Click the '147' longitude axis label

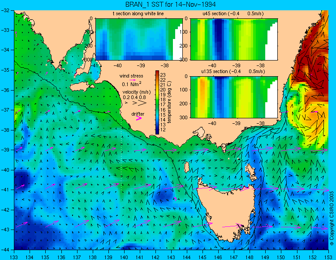(x=234, y=257)
